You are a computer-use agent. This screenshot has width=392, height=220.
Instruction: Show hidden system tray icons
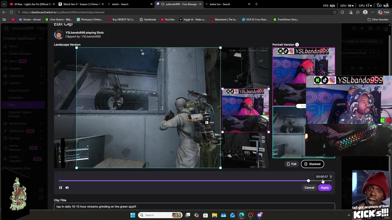coord(349,215)
